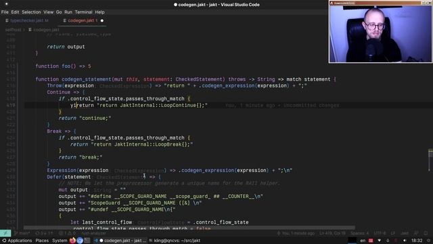This screenshot has height=244, width=433.
Task: Click the 'function foo() => 5' line
Action: click(63, 66)
